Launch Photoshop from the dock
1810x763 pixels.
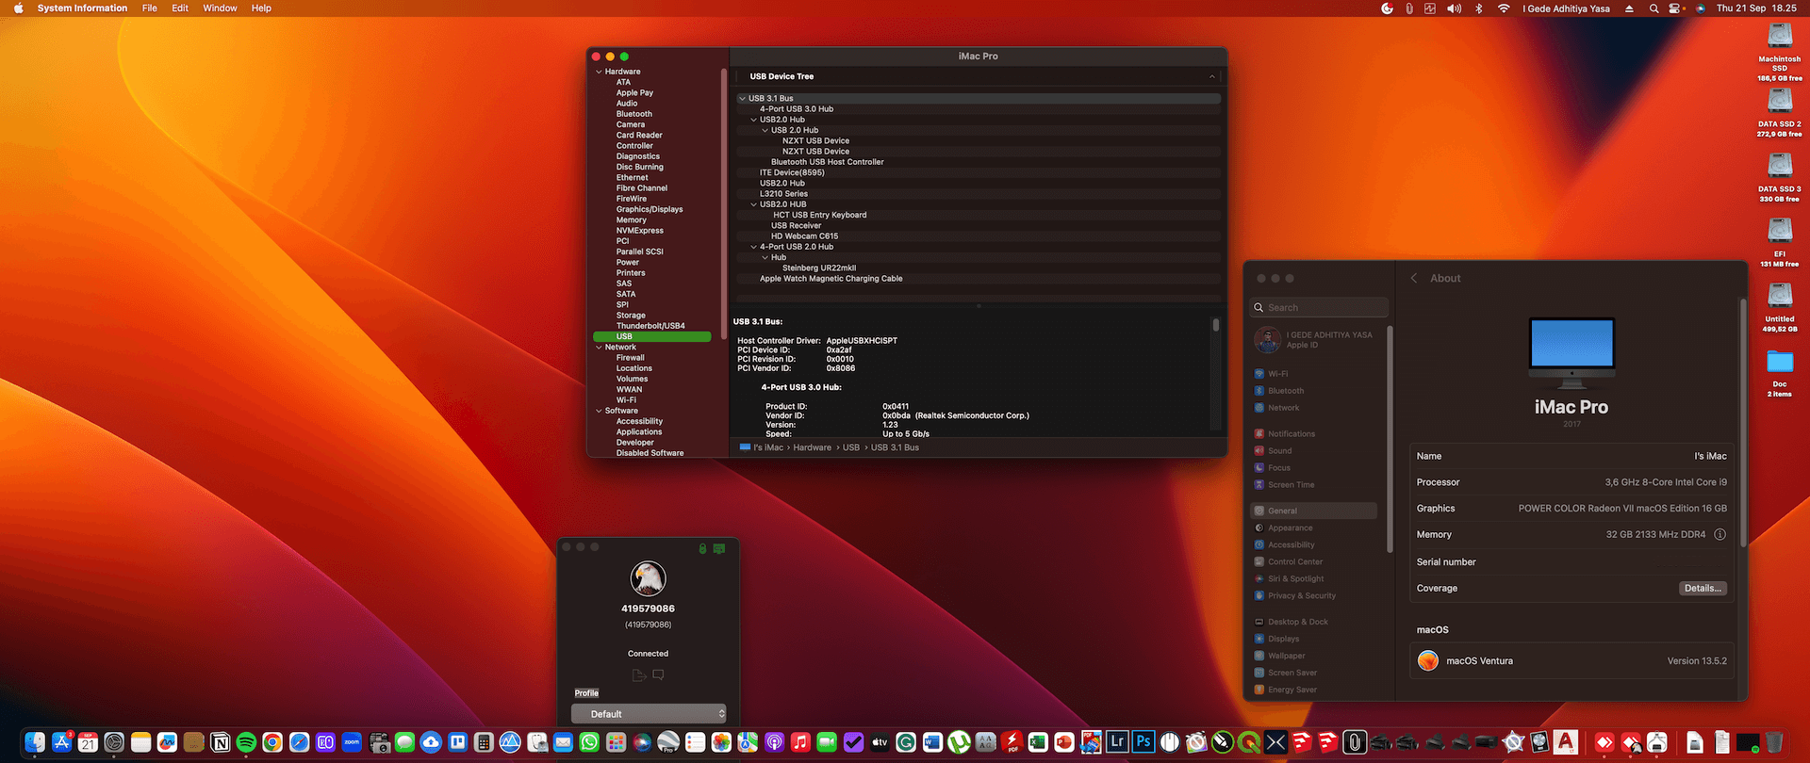coord(1144,742)
